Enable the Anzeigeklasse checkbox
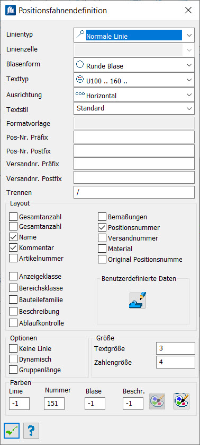The width and height of the screenshot is (200, 445). [13, 276]
